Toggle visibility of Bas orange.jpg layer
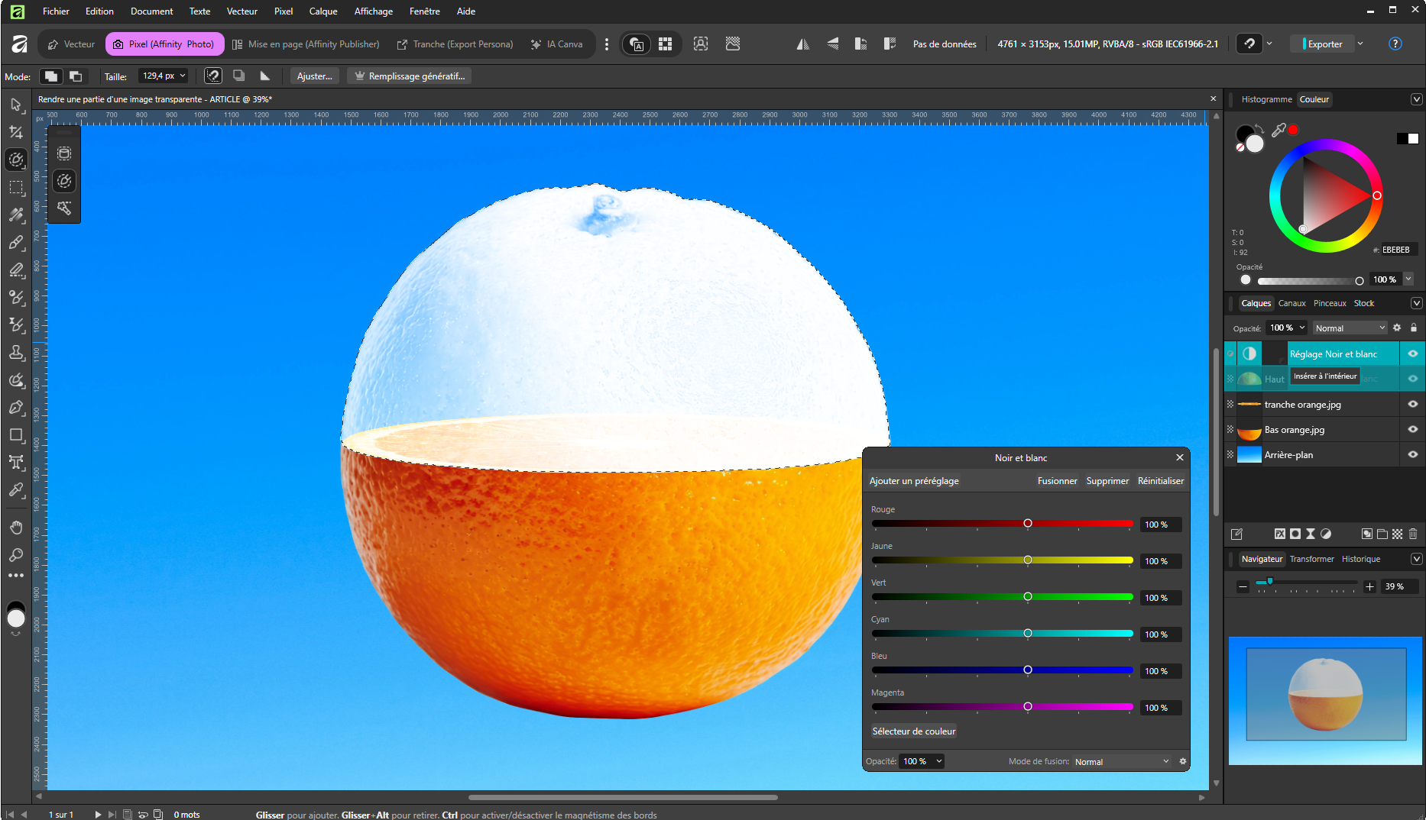The width and height of the screenshot is (1426, 820). coord(1412,430)
